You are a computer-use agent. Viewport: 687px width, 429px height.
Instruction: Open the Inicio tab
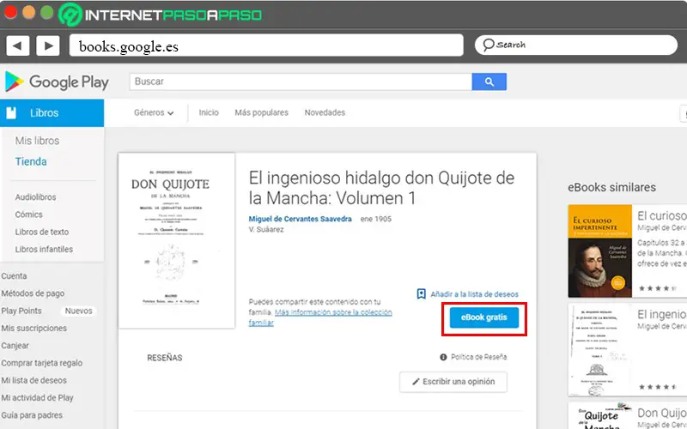[209, 113]
